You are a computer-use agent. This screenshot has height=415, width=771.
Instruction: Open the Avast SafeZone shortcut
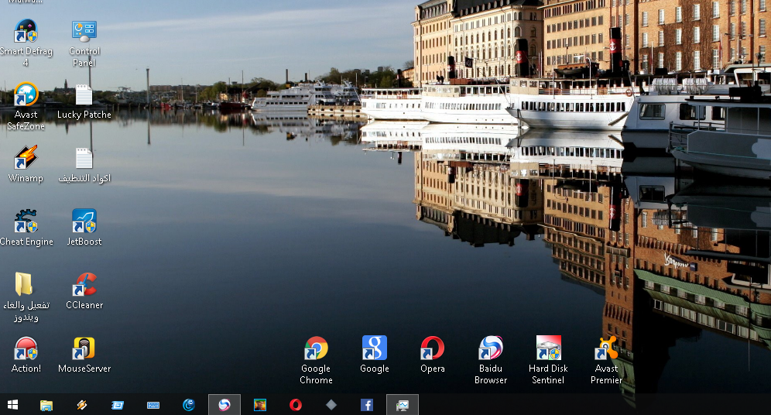click(x=26, y=95)
